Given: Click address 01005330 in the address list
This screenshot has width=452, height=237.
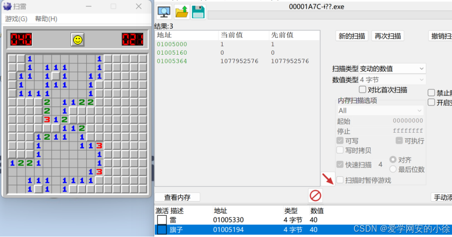Looking at the screenshot, I should click(x=228, y=220).
